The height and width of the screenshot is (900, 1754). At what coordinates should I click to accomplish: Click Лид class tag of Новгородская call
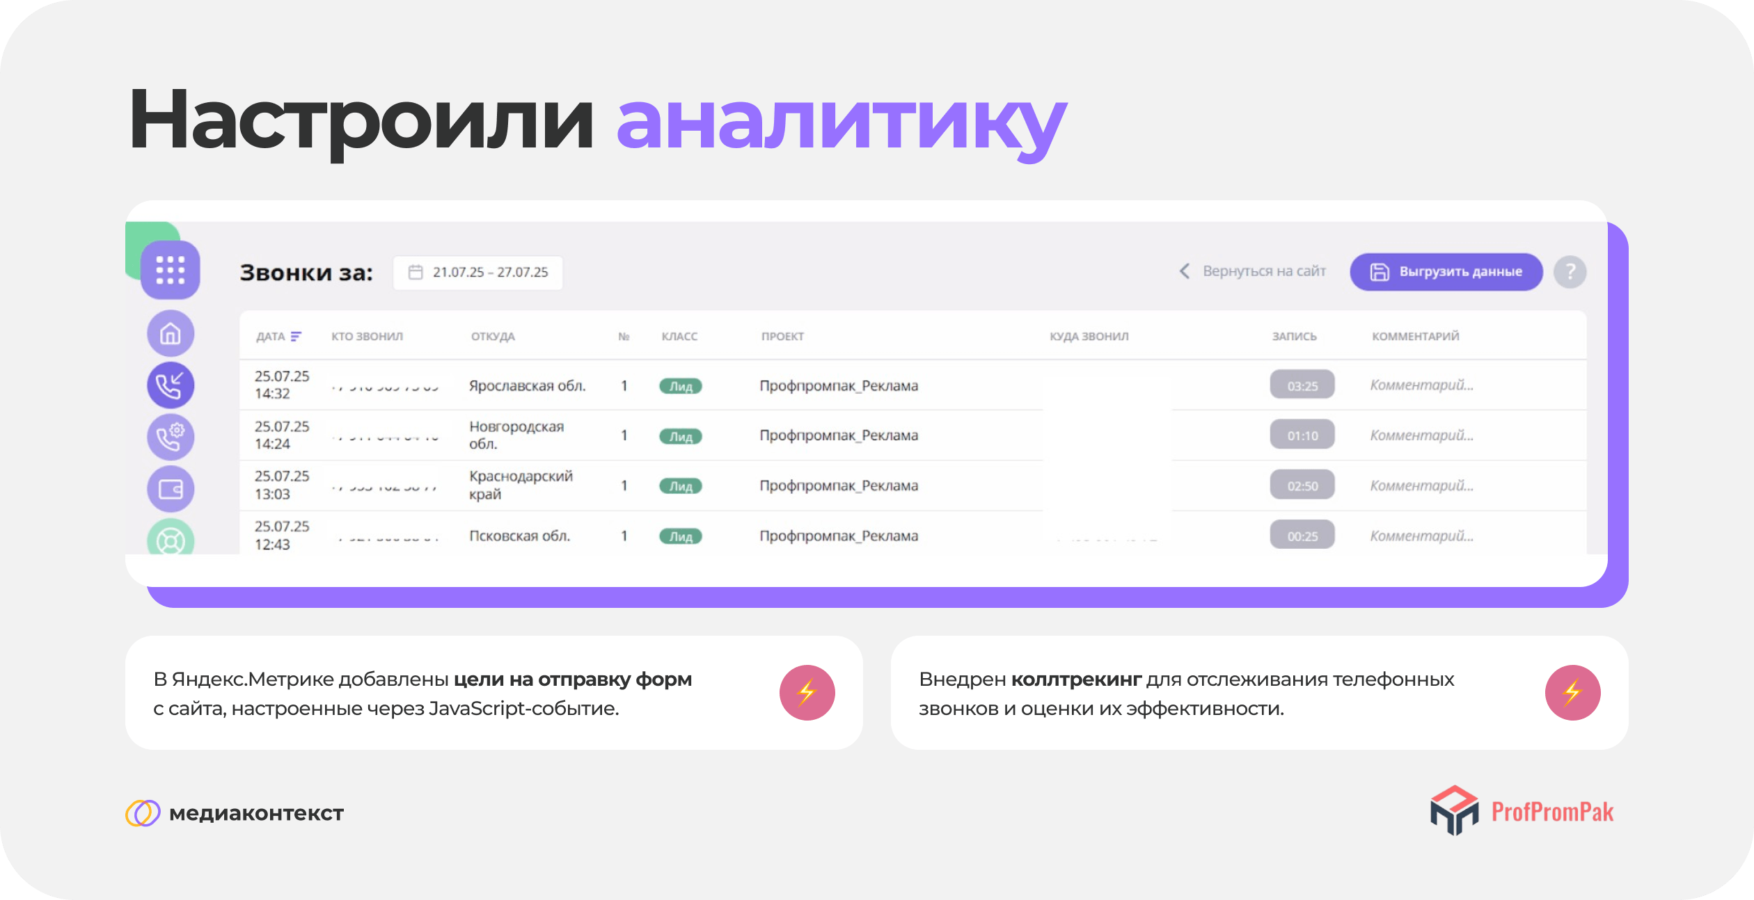coord(680,436)
